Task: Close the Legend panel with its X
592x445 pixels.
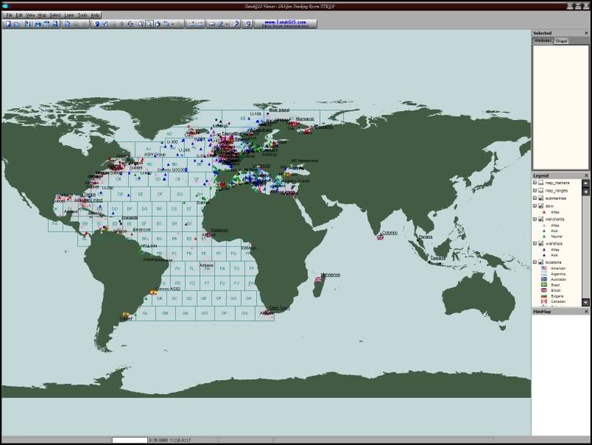Action: [587, 175]
